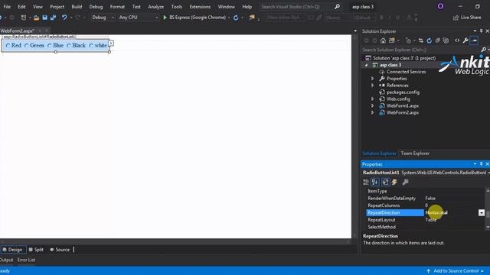Image resolution: width=490 pixels, height=275 pixels.
Task: Open the Debug configuration dropdown
Action: tap(113, 18)
